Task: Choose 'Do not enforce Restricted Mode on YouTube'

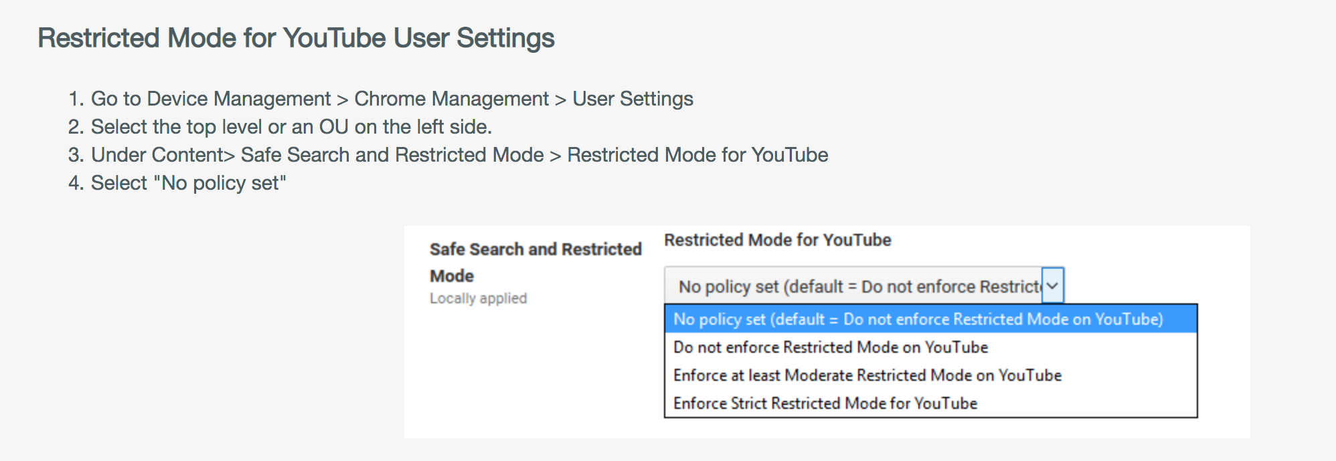Action: click(930, 347)
